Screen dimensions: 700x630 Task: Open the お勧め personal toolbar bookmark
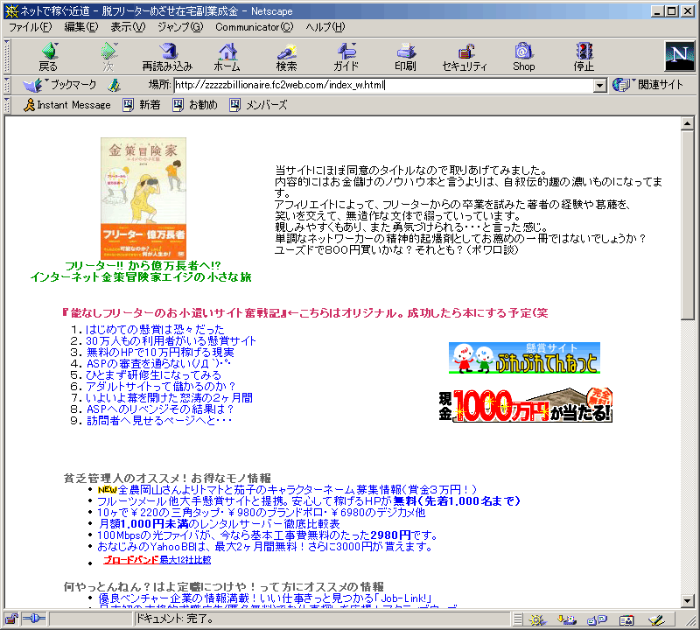pyautogui.click(x=195, y=105)
